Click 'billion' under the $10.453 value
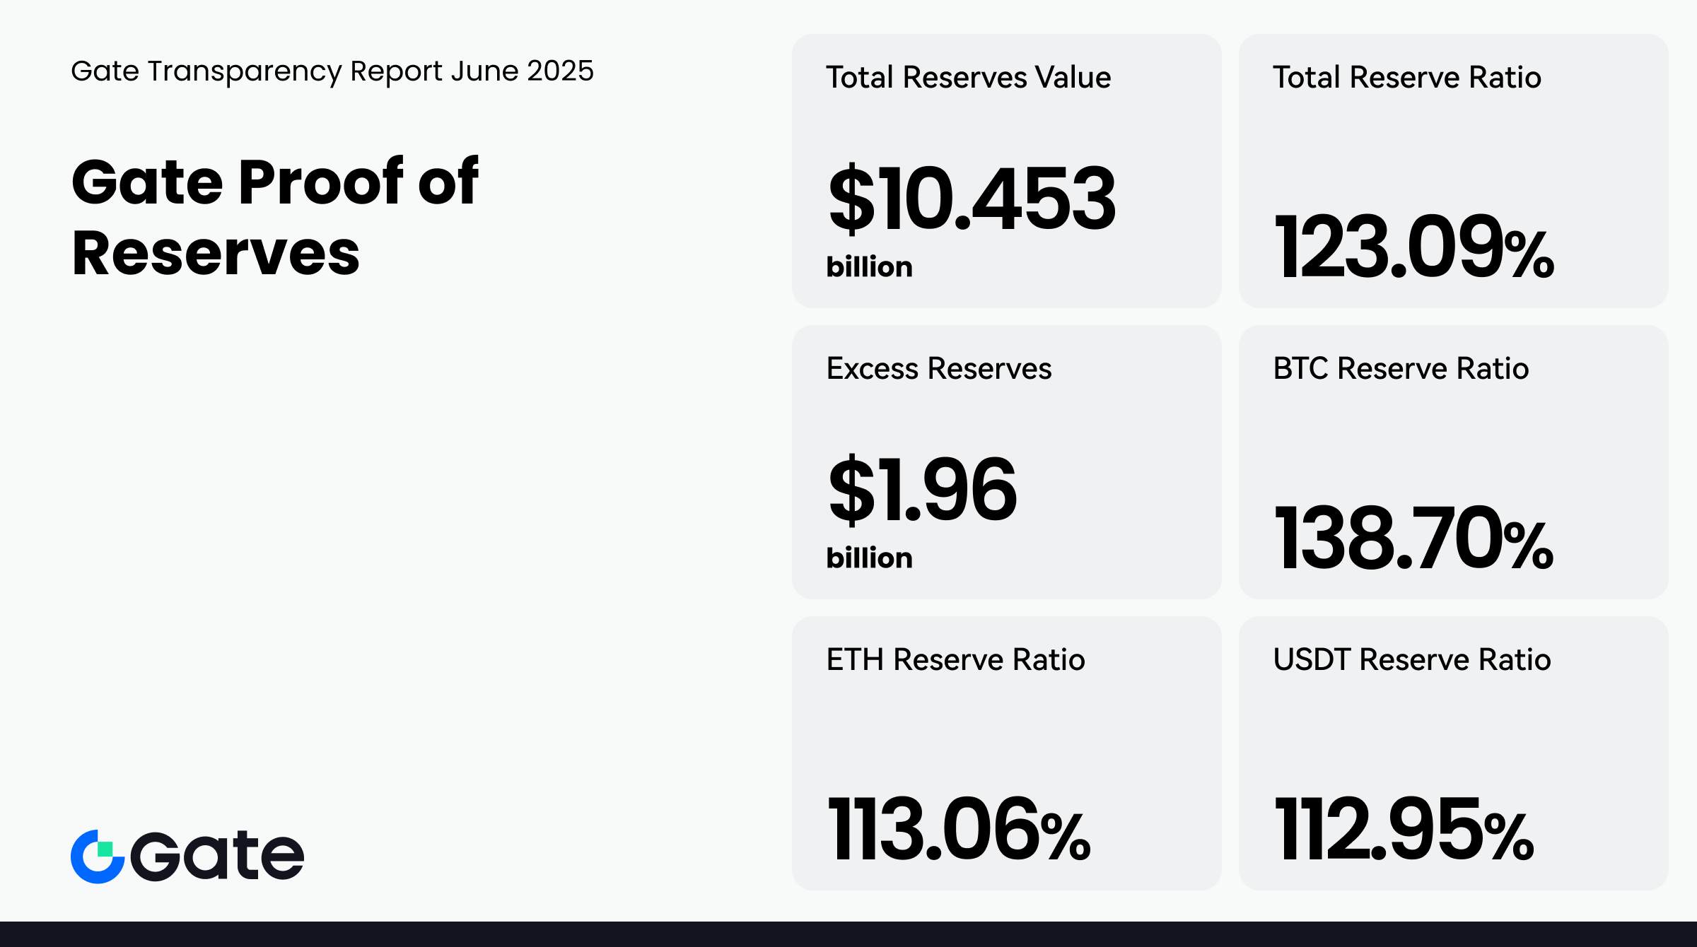The image size is (1697, 947). click(869, 267)
